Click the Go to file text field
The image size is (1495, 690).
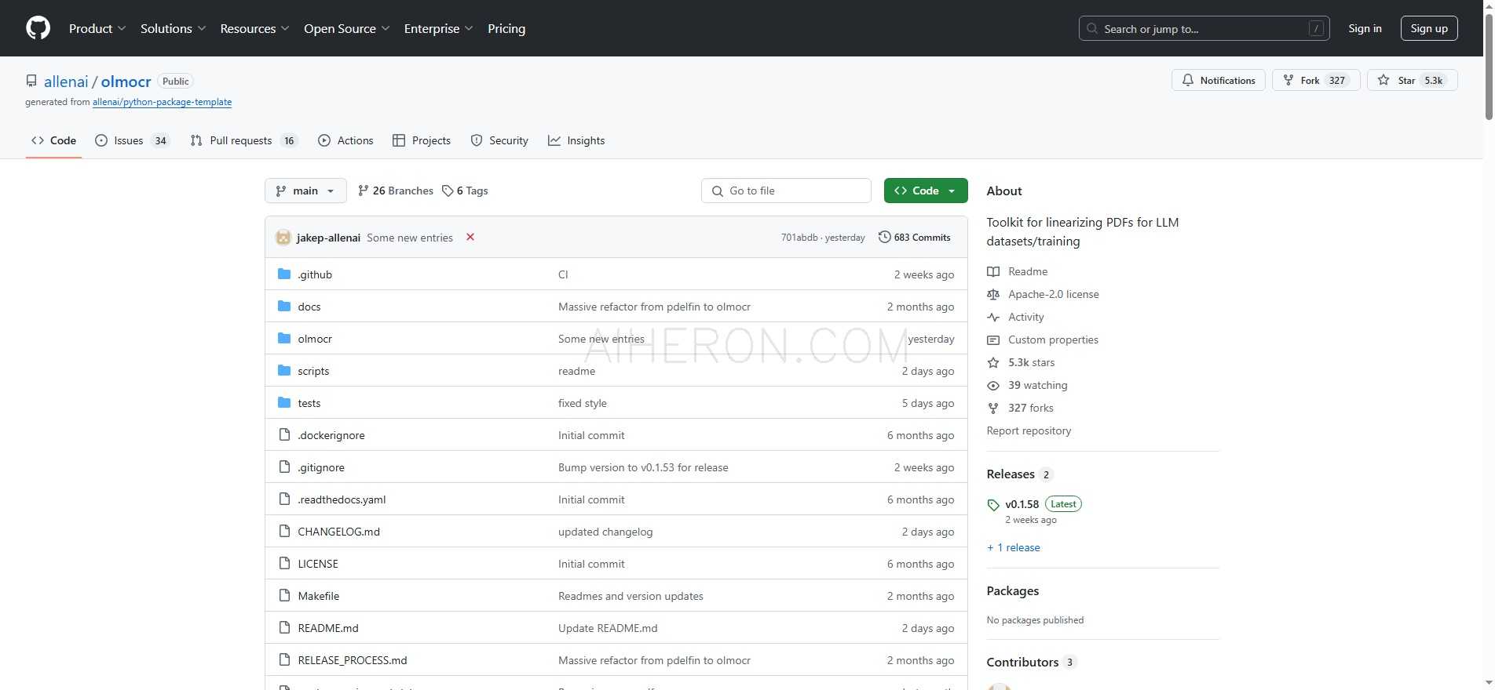pyautogui.click(x=786, y=191)
